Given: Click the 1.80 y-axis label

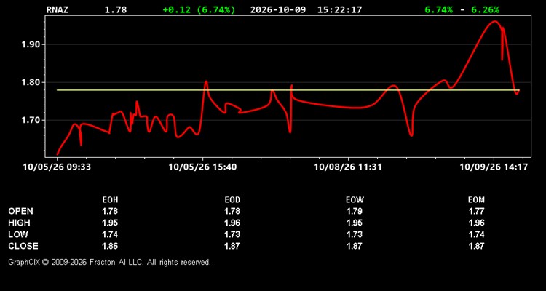Looking at the screenshot, I should [30, 83].
